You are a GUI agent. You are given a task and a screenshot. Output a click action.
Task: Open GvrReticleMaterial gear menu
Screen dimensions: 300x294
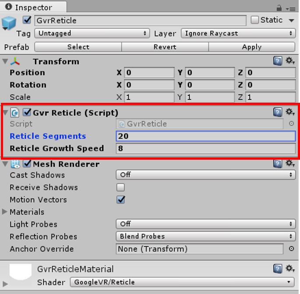pyautogui.click(x=290, y=268)
